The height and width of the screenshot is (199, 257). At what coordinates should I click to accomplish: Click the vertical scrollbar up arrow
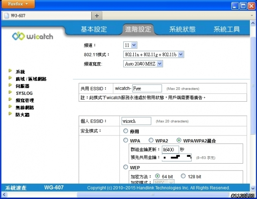(253, 23)
